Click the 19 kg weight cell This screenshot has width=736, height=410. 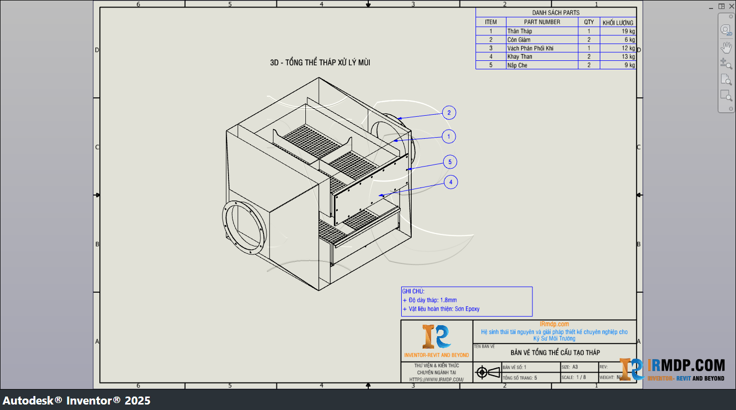pyautogui.click(x=618, y=31)
